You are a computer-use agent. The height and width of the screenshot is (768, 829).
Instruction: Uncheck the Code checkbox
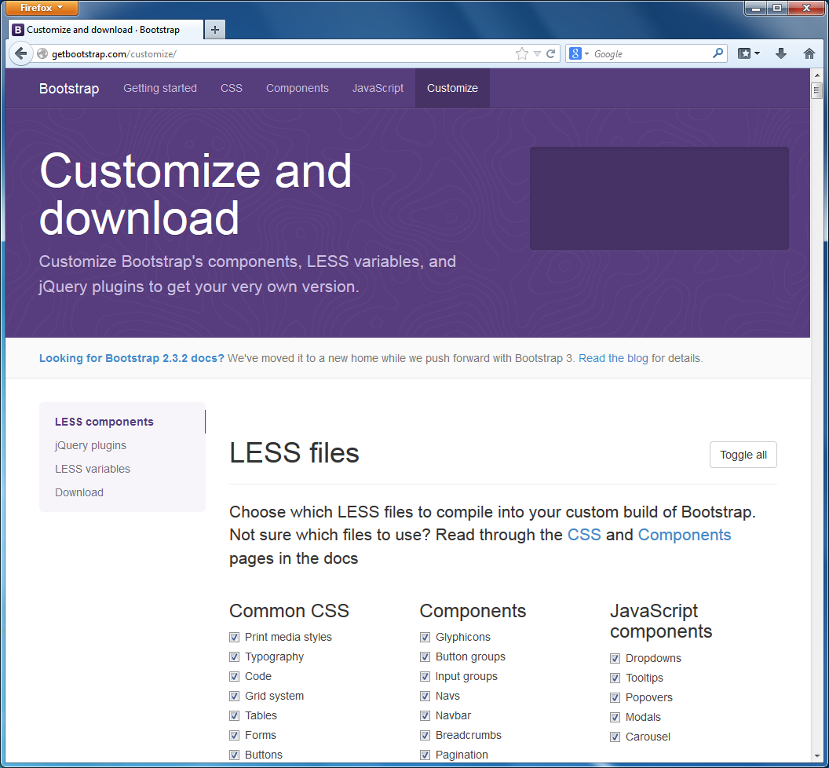(234, 676)
